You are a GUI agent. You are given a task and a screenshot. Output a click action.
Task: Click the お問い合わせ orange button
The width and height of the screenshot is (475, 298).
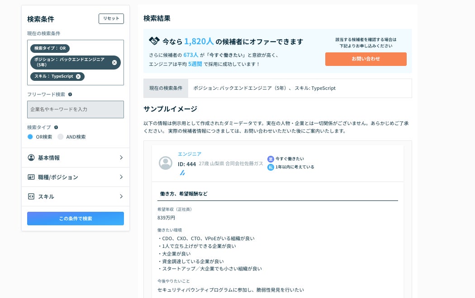[x=366, y=59]
